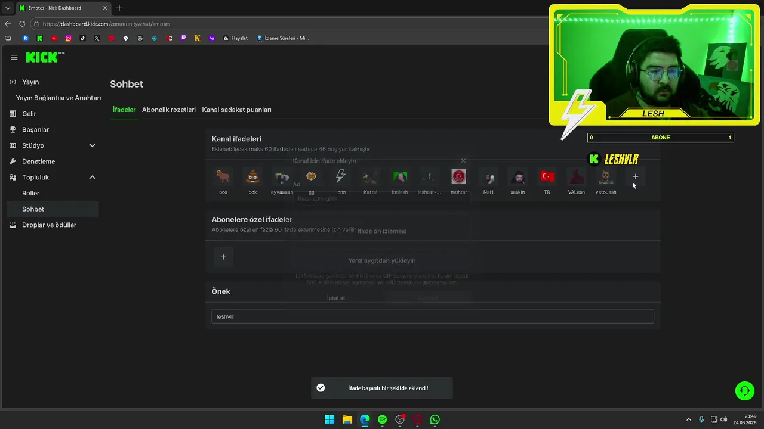
Task: Open the Kanal sadakat puanları tab
Action: click(x=236, y=110)
